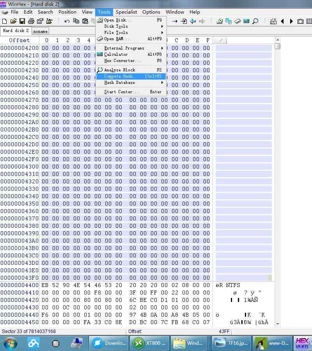Click the Paste clipboard icon
The width and height of the screenshot is (312, 351).
click(85, 21)
